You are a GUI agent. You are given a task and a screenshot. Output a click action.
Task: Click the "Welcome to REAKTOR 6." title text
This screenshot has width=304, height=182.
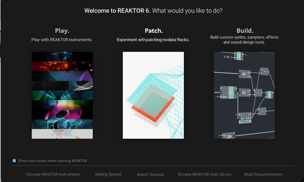117,11
